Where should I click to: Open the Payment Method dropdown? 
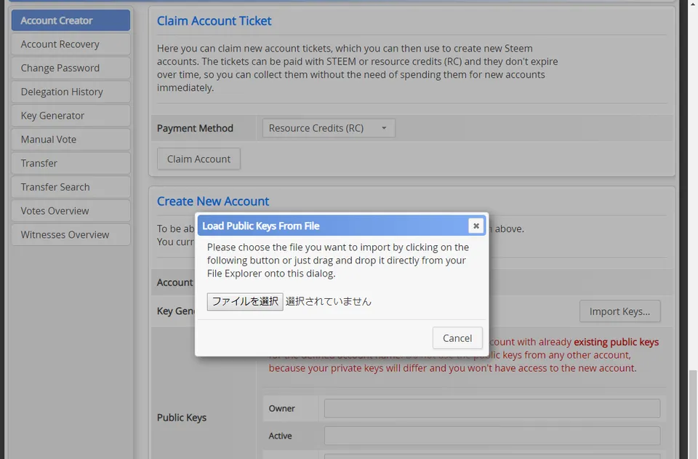coord(329,128)
